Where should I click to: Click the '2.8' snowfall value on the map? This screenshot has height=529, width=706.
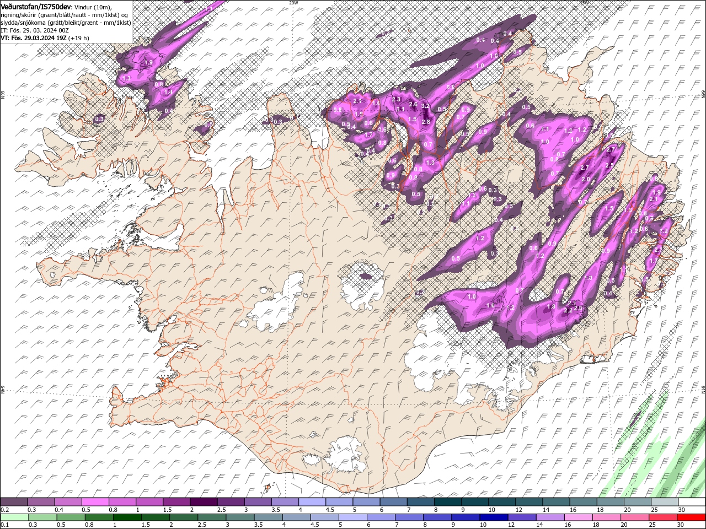tap(426, 122)
